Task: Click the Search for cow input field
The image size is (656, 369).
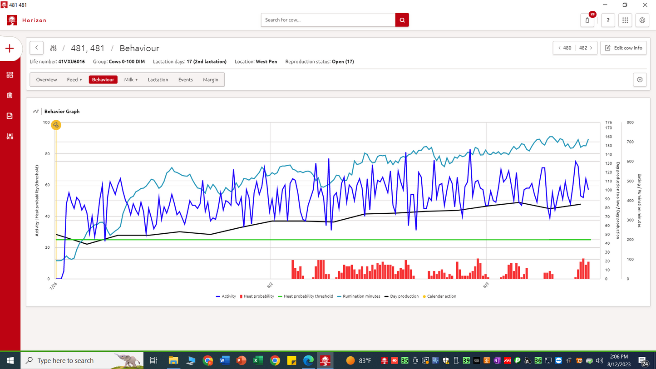Action: [x=328, y=20]
